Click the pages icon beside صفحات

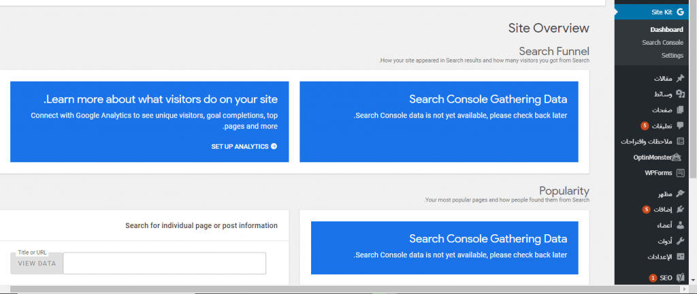click(x=680, y=109)
